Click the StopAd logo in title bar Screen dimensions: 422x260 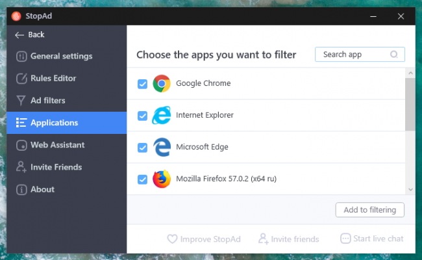16,16
